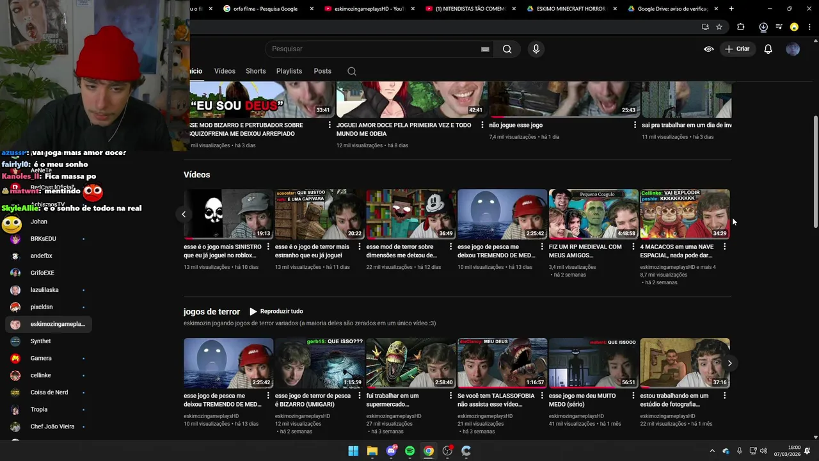
Task: Close the Google Drive aviso tab
Action: tap(716, 9)
